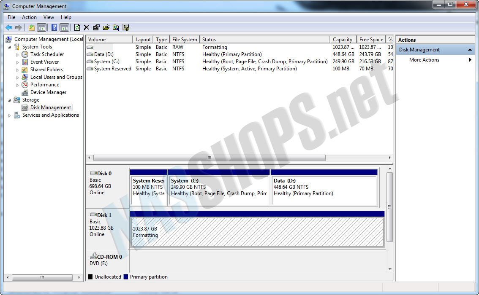
Task: Click the Up one level folder icon
Action: pos(31,28)
